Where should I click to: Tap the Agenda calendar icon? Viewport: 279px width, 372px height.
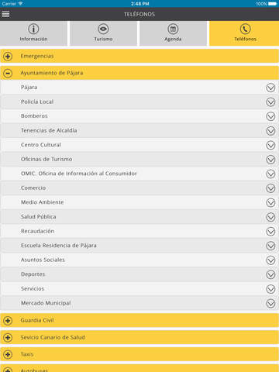point(173,29)
